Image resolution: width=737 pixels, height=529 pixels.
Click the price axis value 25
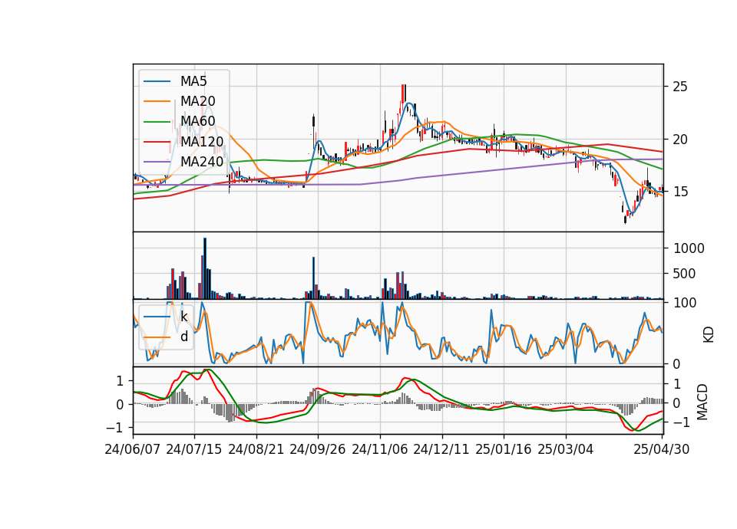point(680,87)
